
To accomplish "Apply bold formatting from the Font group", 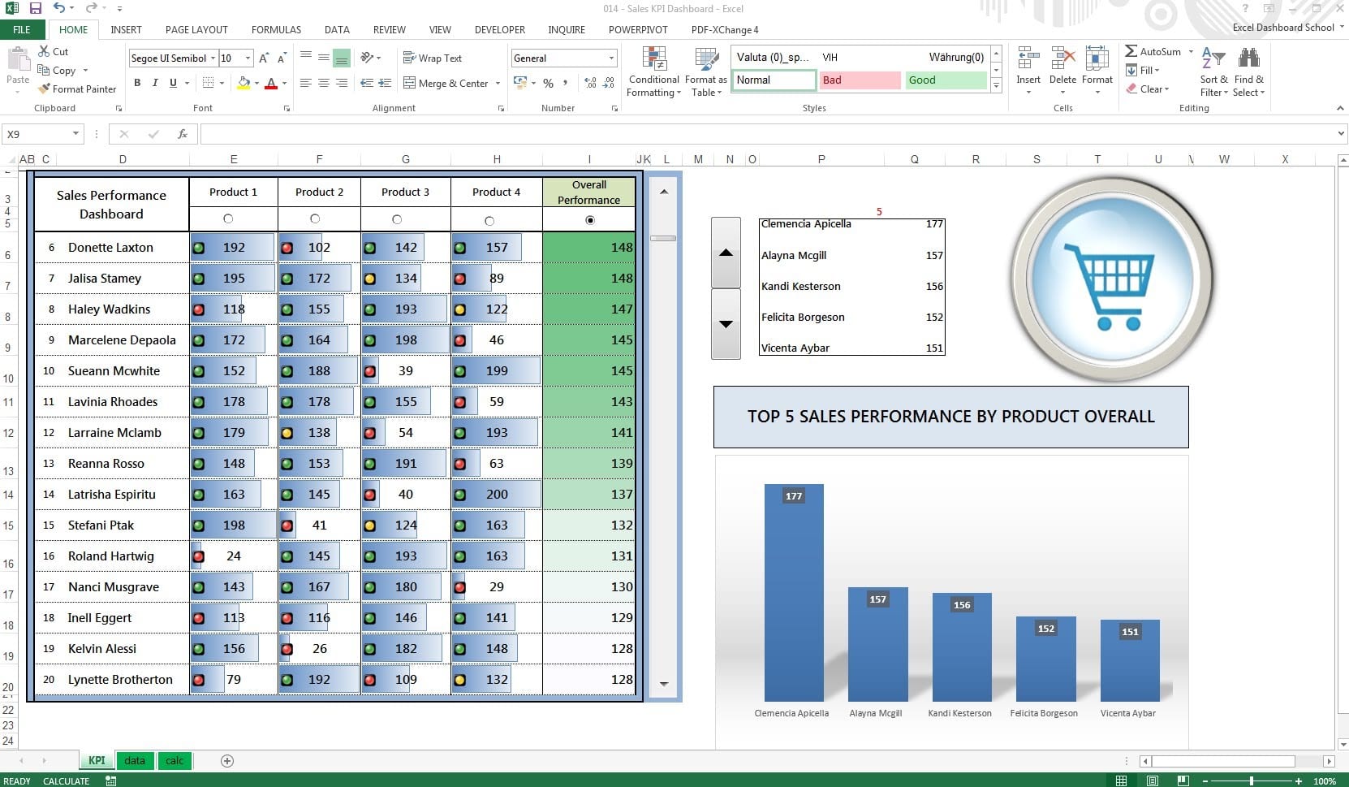I will click(x=136, y=83).
